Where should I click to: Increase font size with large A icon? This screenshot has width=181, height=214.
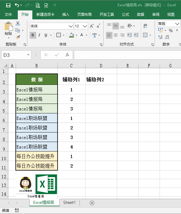click(92, 26)
